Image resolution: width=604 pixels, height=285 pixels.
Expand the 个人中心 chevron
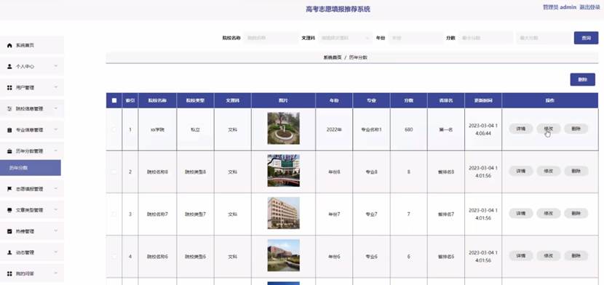tap(56, 66)
